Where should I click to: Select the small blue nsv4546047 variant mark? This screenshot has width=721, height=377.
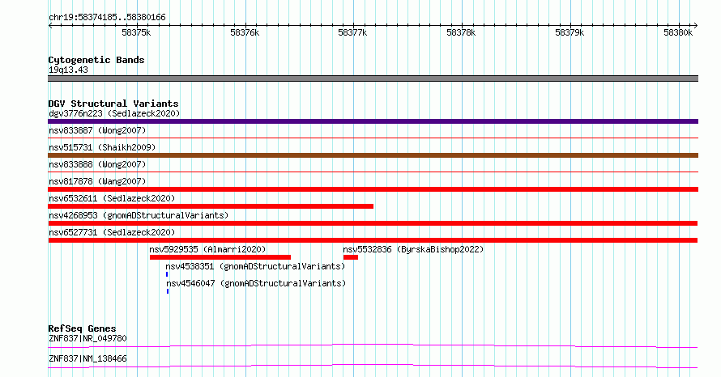168,291
